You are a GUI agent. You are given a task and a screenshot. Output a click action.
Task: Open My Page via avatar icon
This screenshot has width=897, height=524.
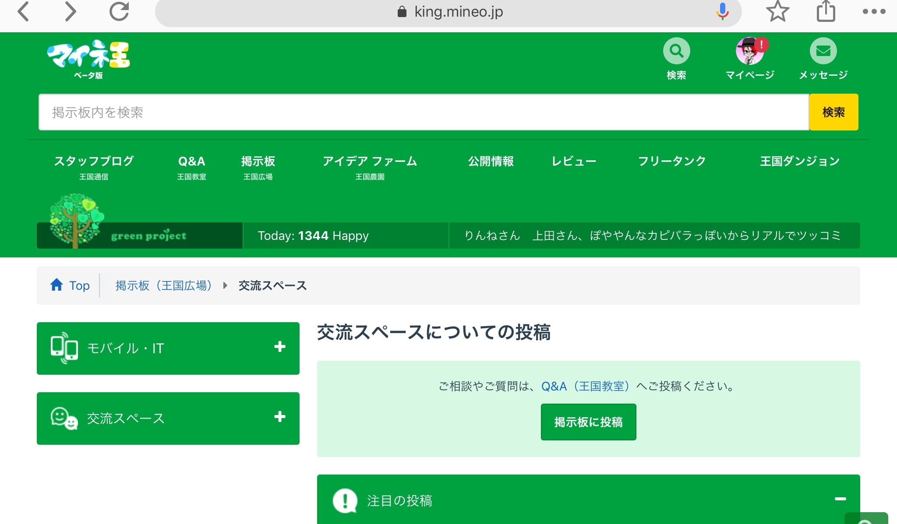[750, 51]
